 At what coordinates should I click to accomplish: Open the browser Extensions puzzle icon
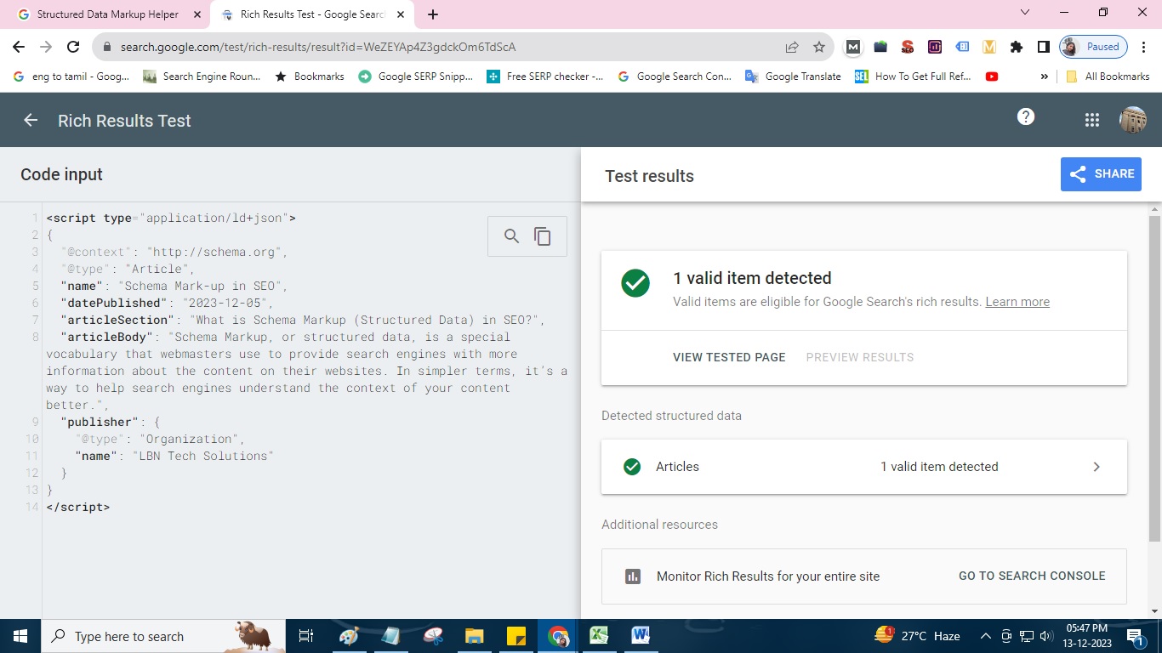(x=1017, y=47)
